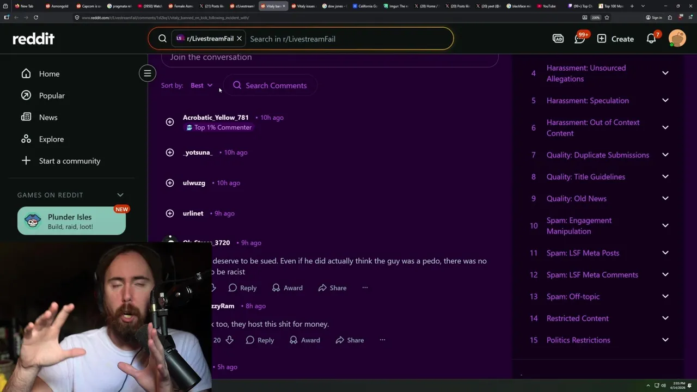Viewport: 697px width, 392px height.
Task: Collapse the sidebar with the hamburger button
Action: tap(147, 73)
